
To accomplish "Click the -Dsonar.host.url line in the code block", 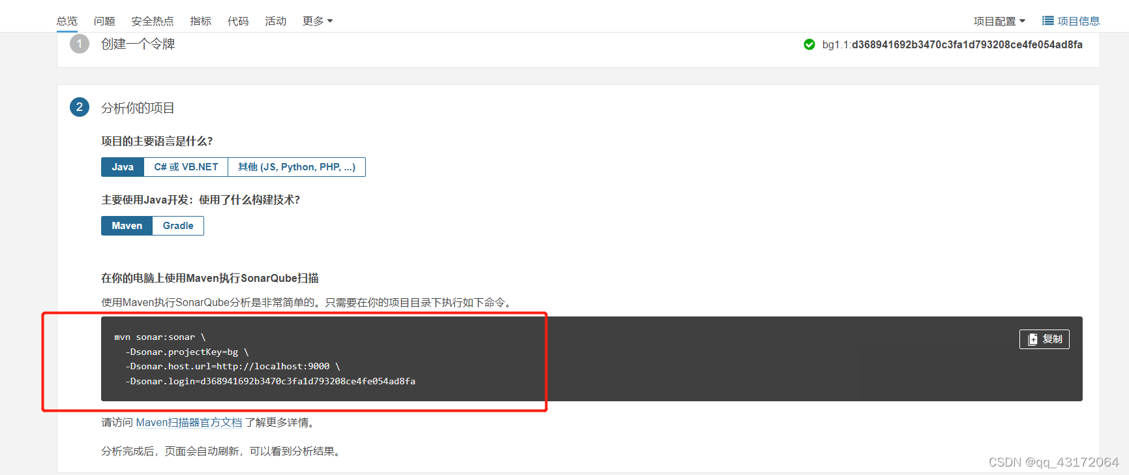I will 233,366.
